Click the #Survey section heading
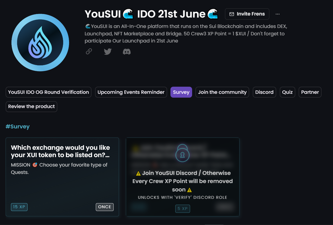 18,126
